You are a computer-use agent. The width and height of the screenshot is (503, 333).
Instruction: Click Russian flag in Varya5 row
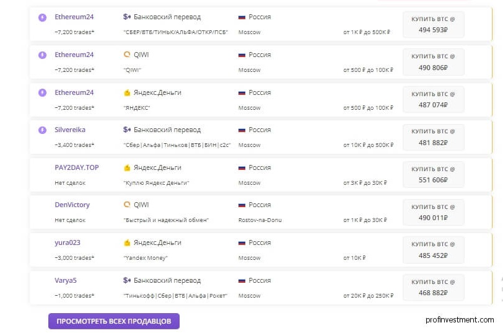(x=242, y=281)
